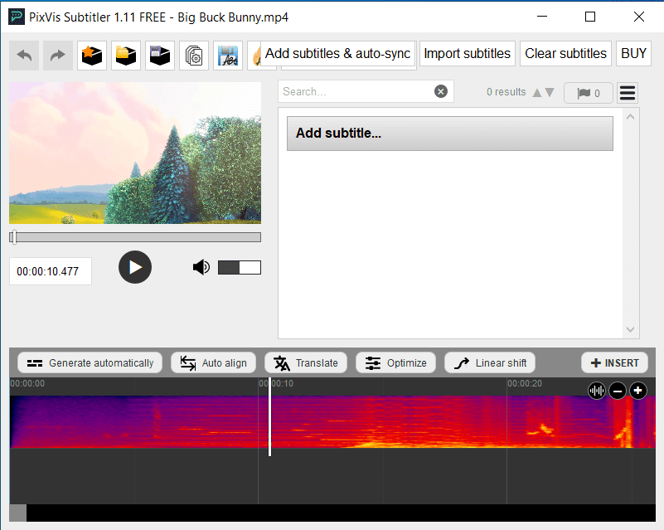Screen dimensions: 664x530
Task: Click scroll up arrow in subtitle list
Action: [630, 117]
